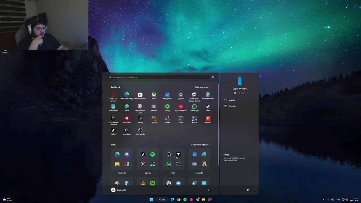Viewport: 361px width, 203px height.
Task: Open Opera GX browser from pinned apps
Action: click(x=113, y=97)
